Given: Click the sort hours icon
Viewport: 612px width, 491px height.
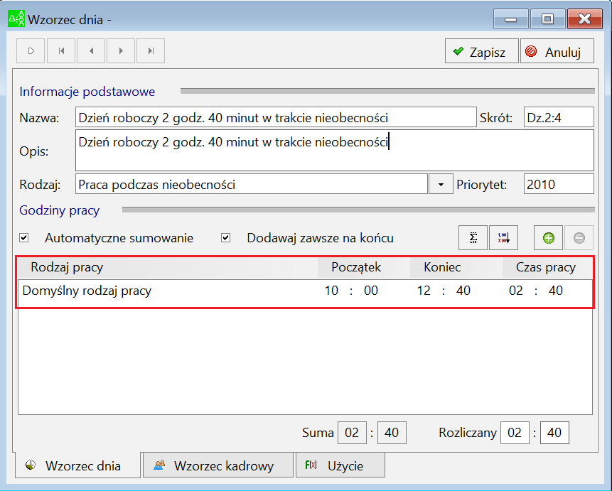Looking at the screenshot, I should pos(503,238).
